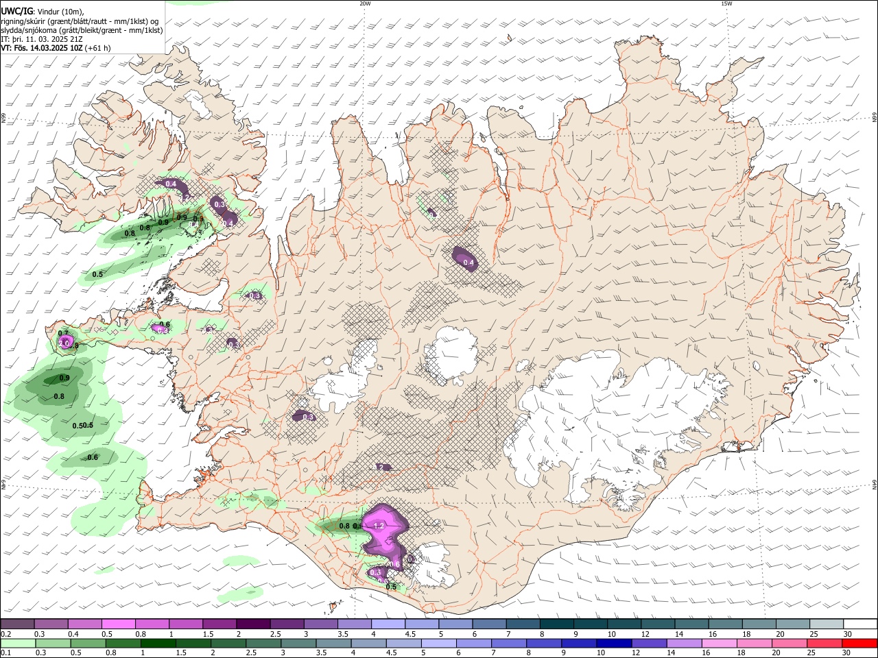Click the darkest purple 2–2.5 snow legend swatch
Viewport: 878px width, 658px height.
coord(253,624)
